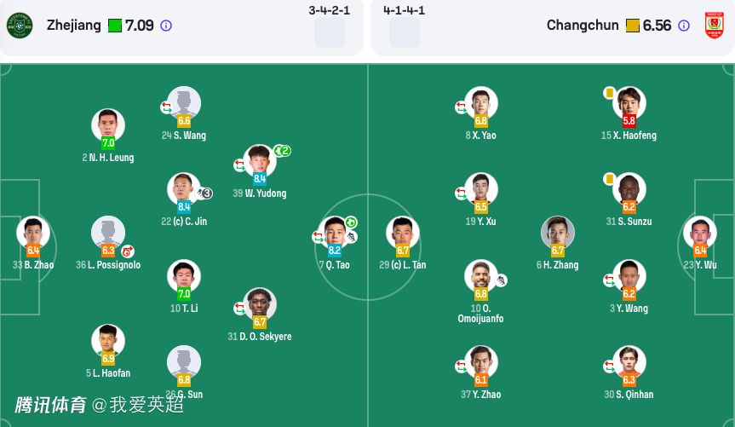Screen dimensions: 735x427
Task: Select the Changchun 4-1-4-1 formation box
Action: pyautogui.click(x=405, y=32)
